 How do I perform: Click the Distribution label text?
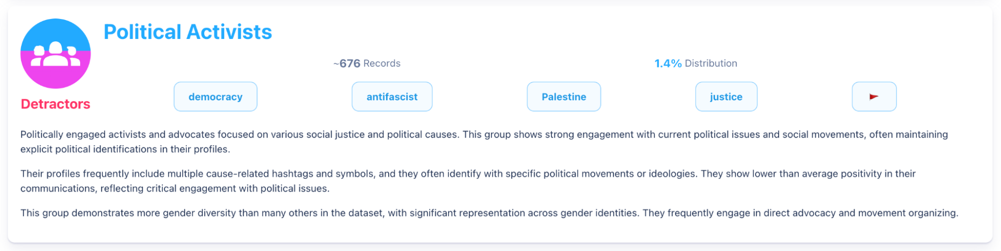[711, 63]
